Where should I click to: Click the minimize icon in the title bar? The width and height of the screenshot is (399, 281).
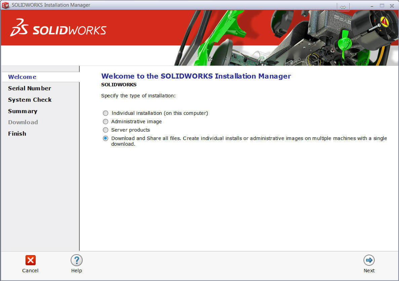point(372,6)
